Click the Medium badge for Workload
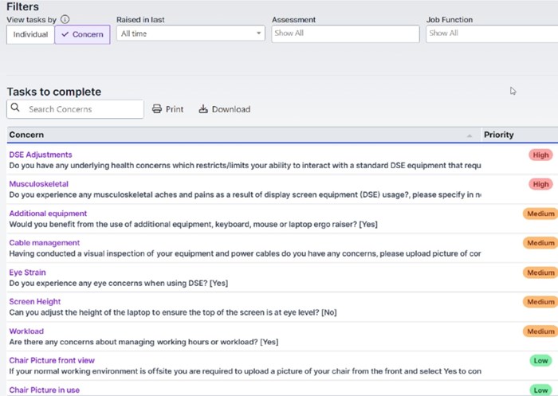 coord(540,331)
